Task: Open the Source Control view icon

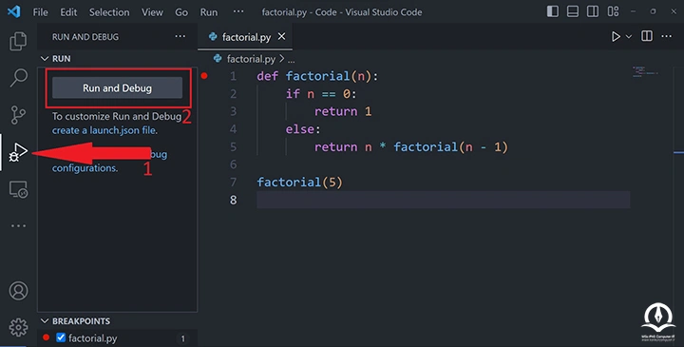Action: click(18, 115)
